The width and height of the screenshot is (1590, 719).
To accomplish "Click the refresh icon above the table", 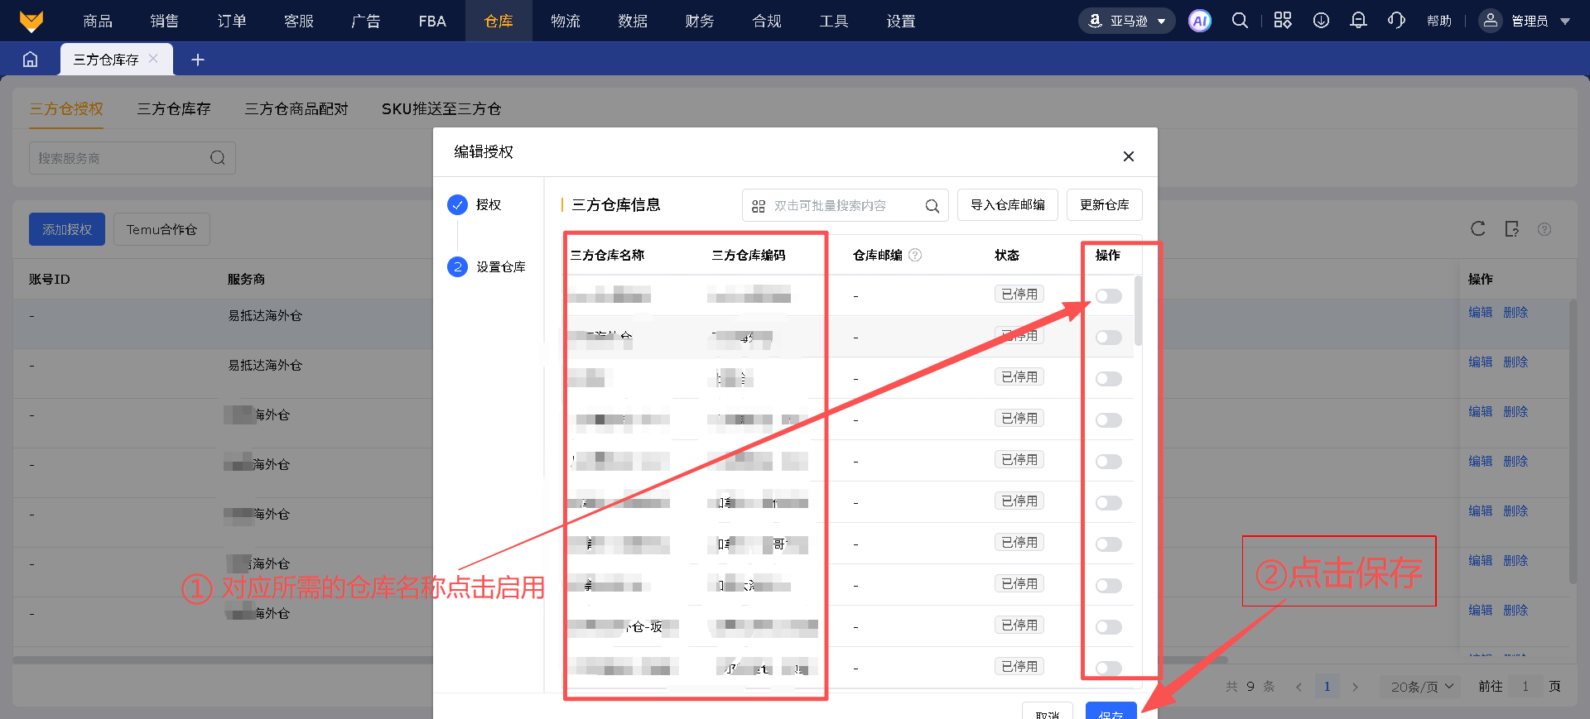I will point(1478,229).
